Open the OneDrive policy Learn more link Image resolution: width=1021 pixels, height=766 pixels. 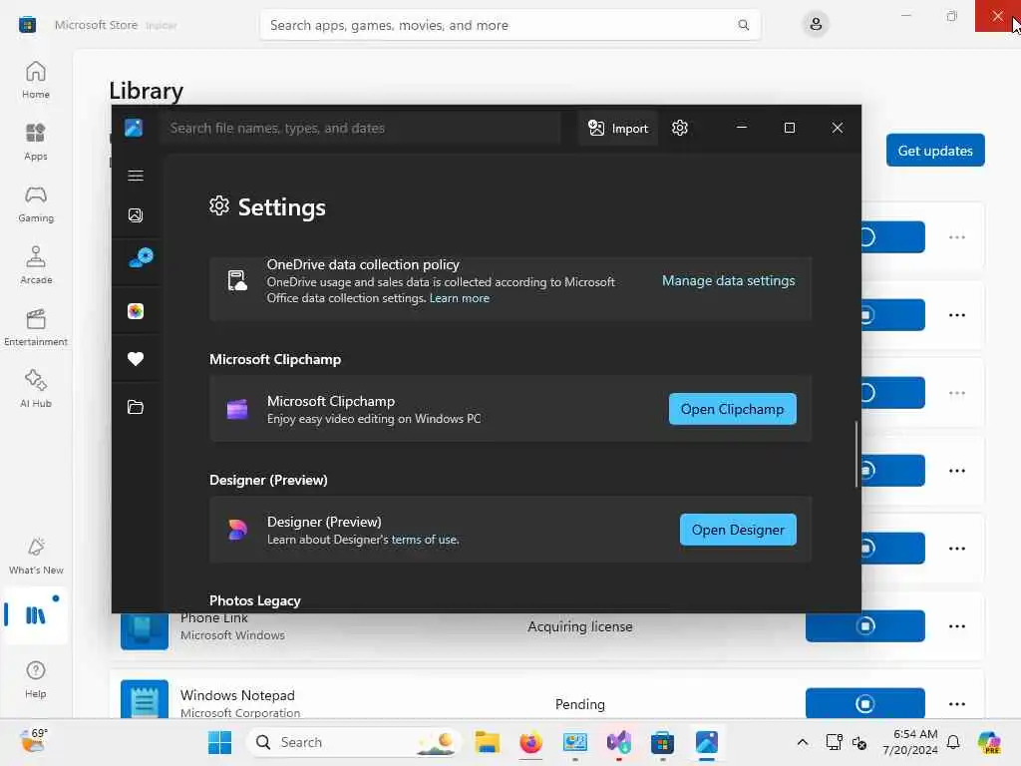[459, 297]
